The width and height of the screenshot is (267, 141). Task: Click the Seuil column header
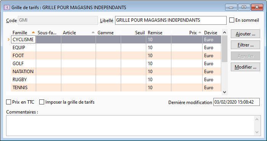coord(133,32)
